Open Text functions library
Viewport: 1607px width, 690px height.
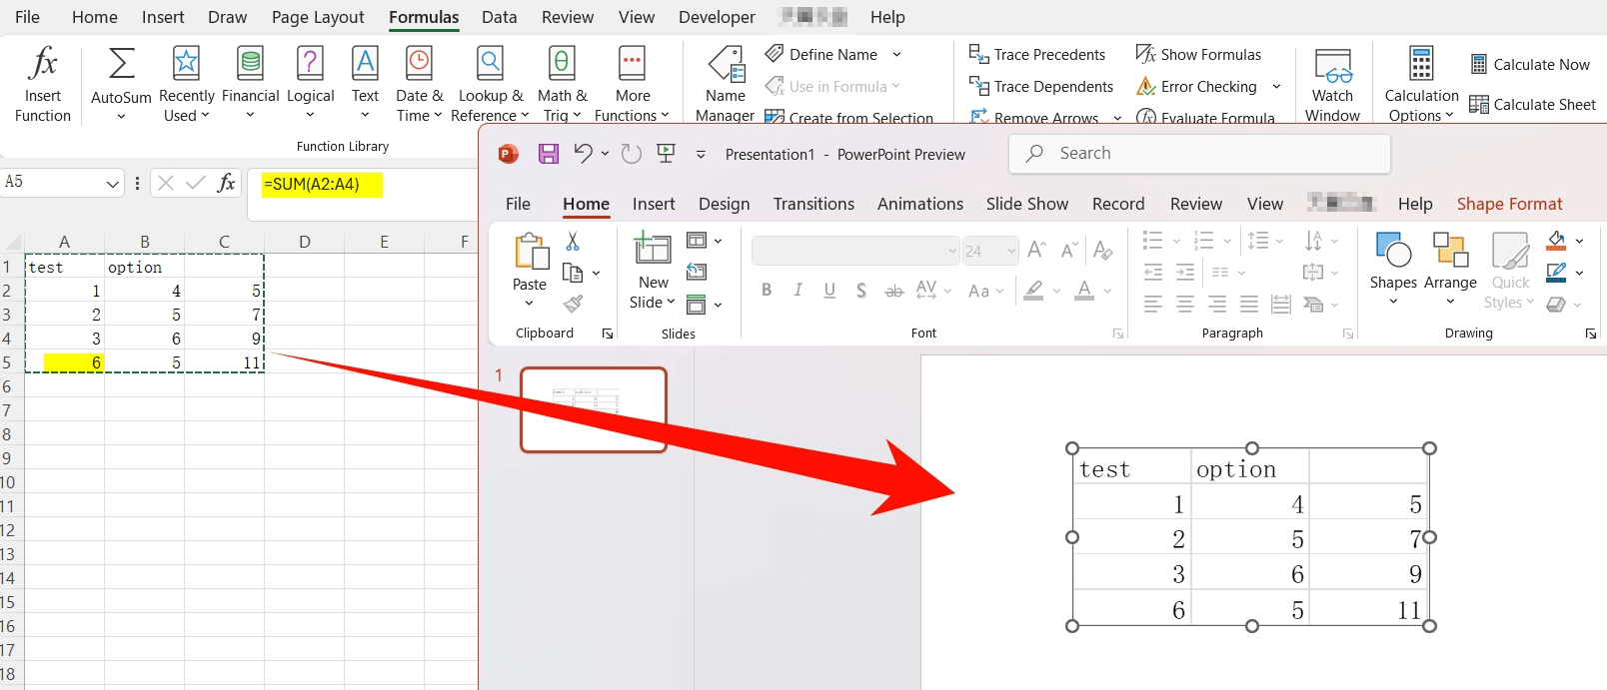365,84
